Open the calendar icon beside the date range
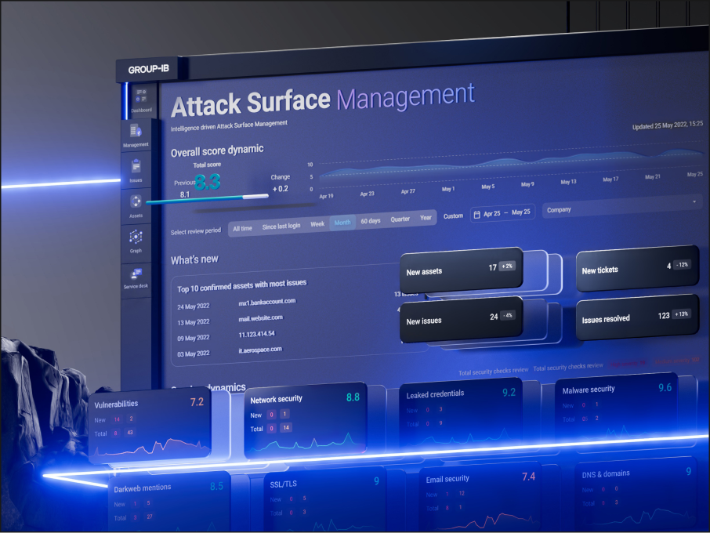The image size is (710, 533). 478,212
